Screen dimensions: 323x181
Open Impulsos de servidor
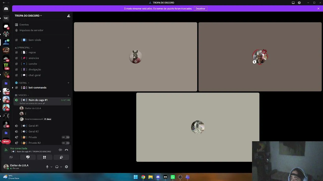[x=42, y=30]
